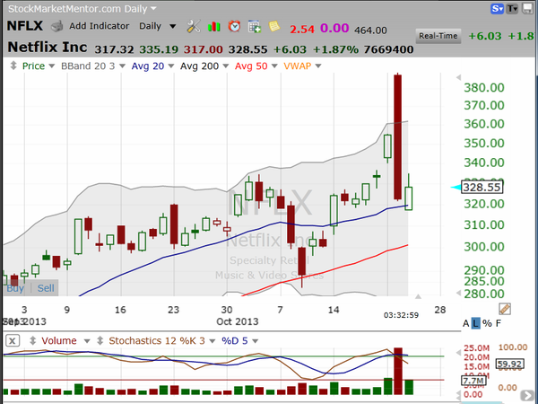Click the cyan current price marker arrow
Screen dimensions: 538x404
click(456, 188)
